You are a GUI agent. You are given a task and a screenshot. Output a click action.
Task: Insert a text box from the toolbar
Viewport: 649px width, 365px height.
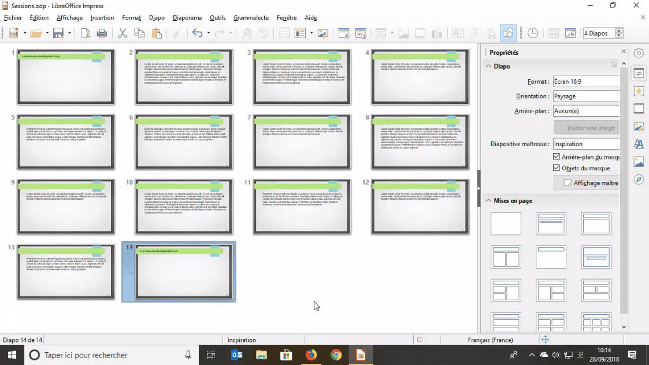click(457, 33)
